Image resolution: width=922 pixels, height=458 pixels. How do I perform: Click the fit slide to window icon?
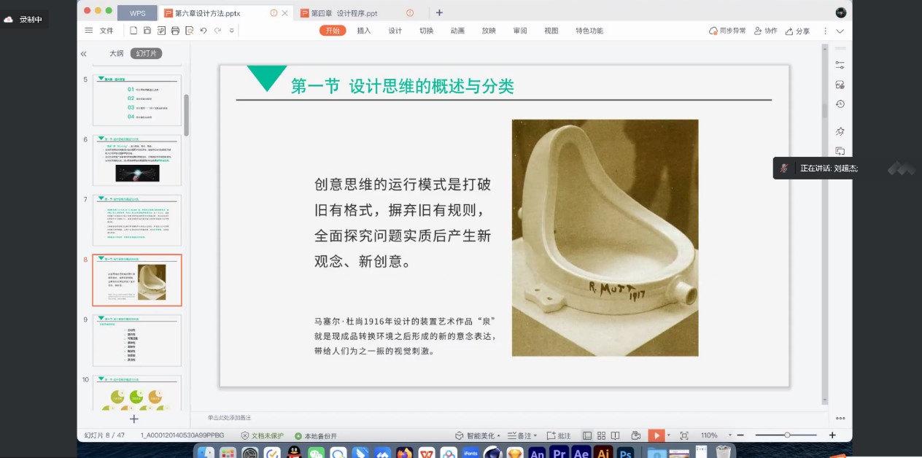[x=684, y=435]
